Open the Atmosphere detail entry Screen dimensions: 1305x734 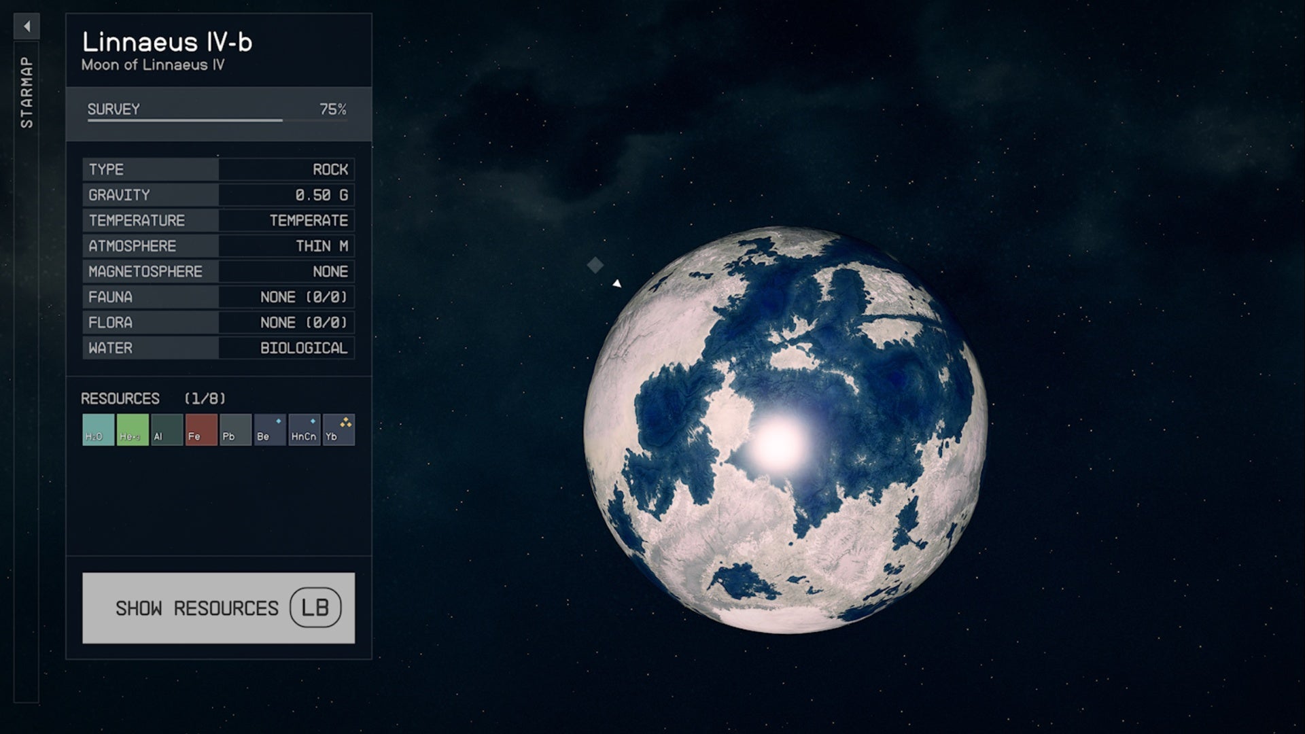[x=217, y=246]
